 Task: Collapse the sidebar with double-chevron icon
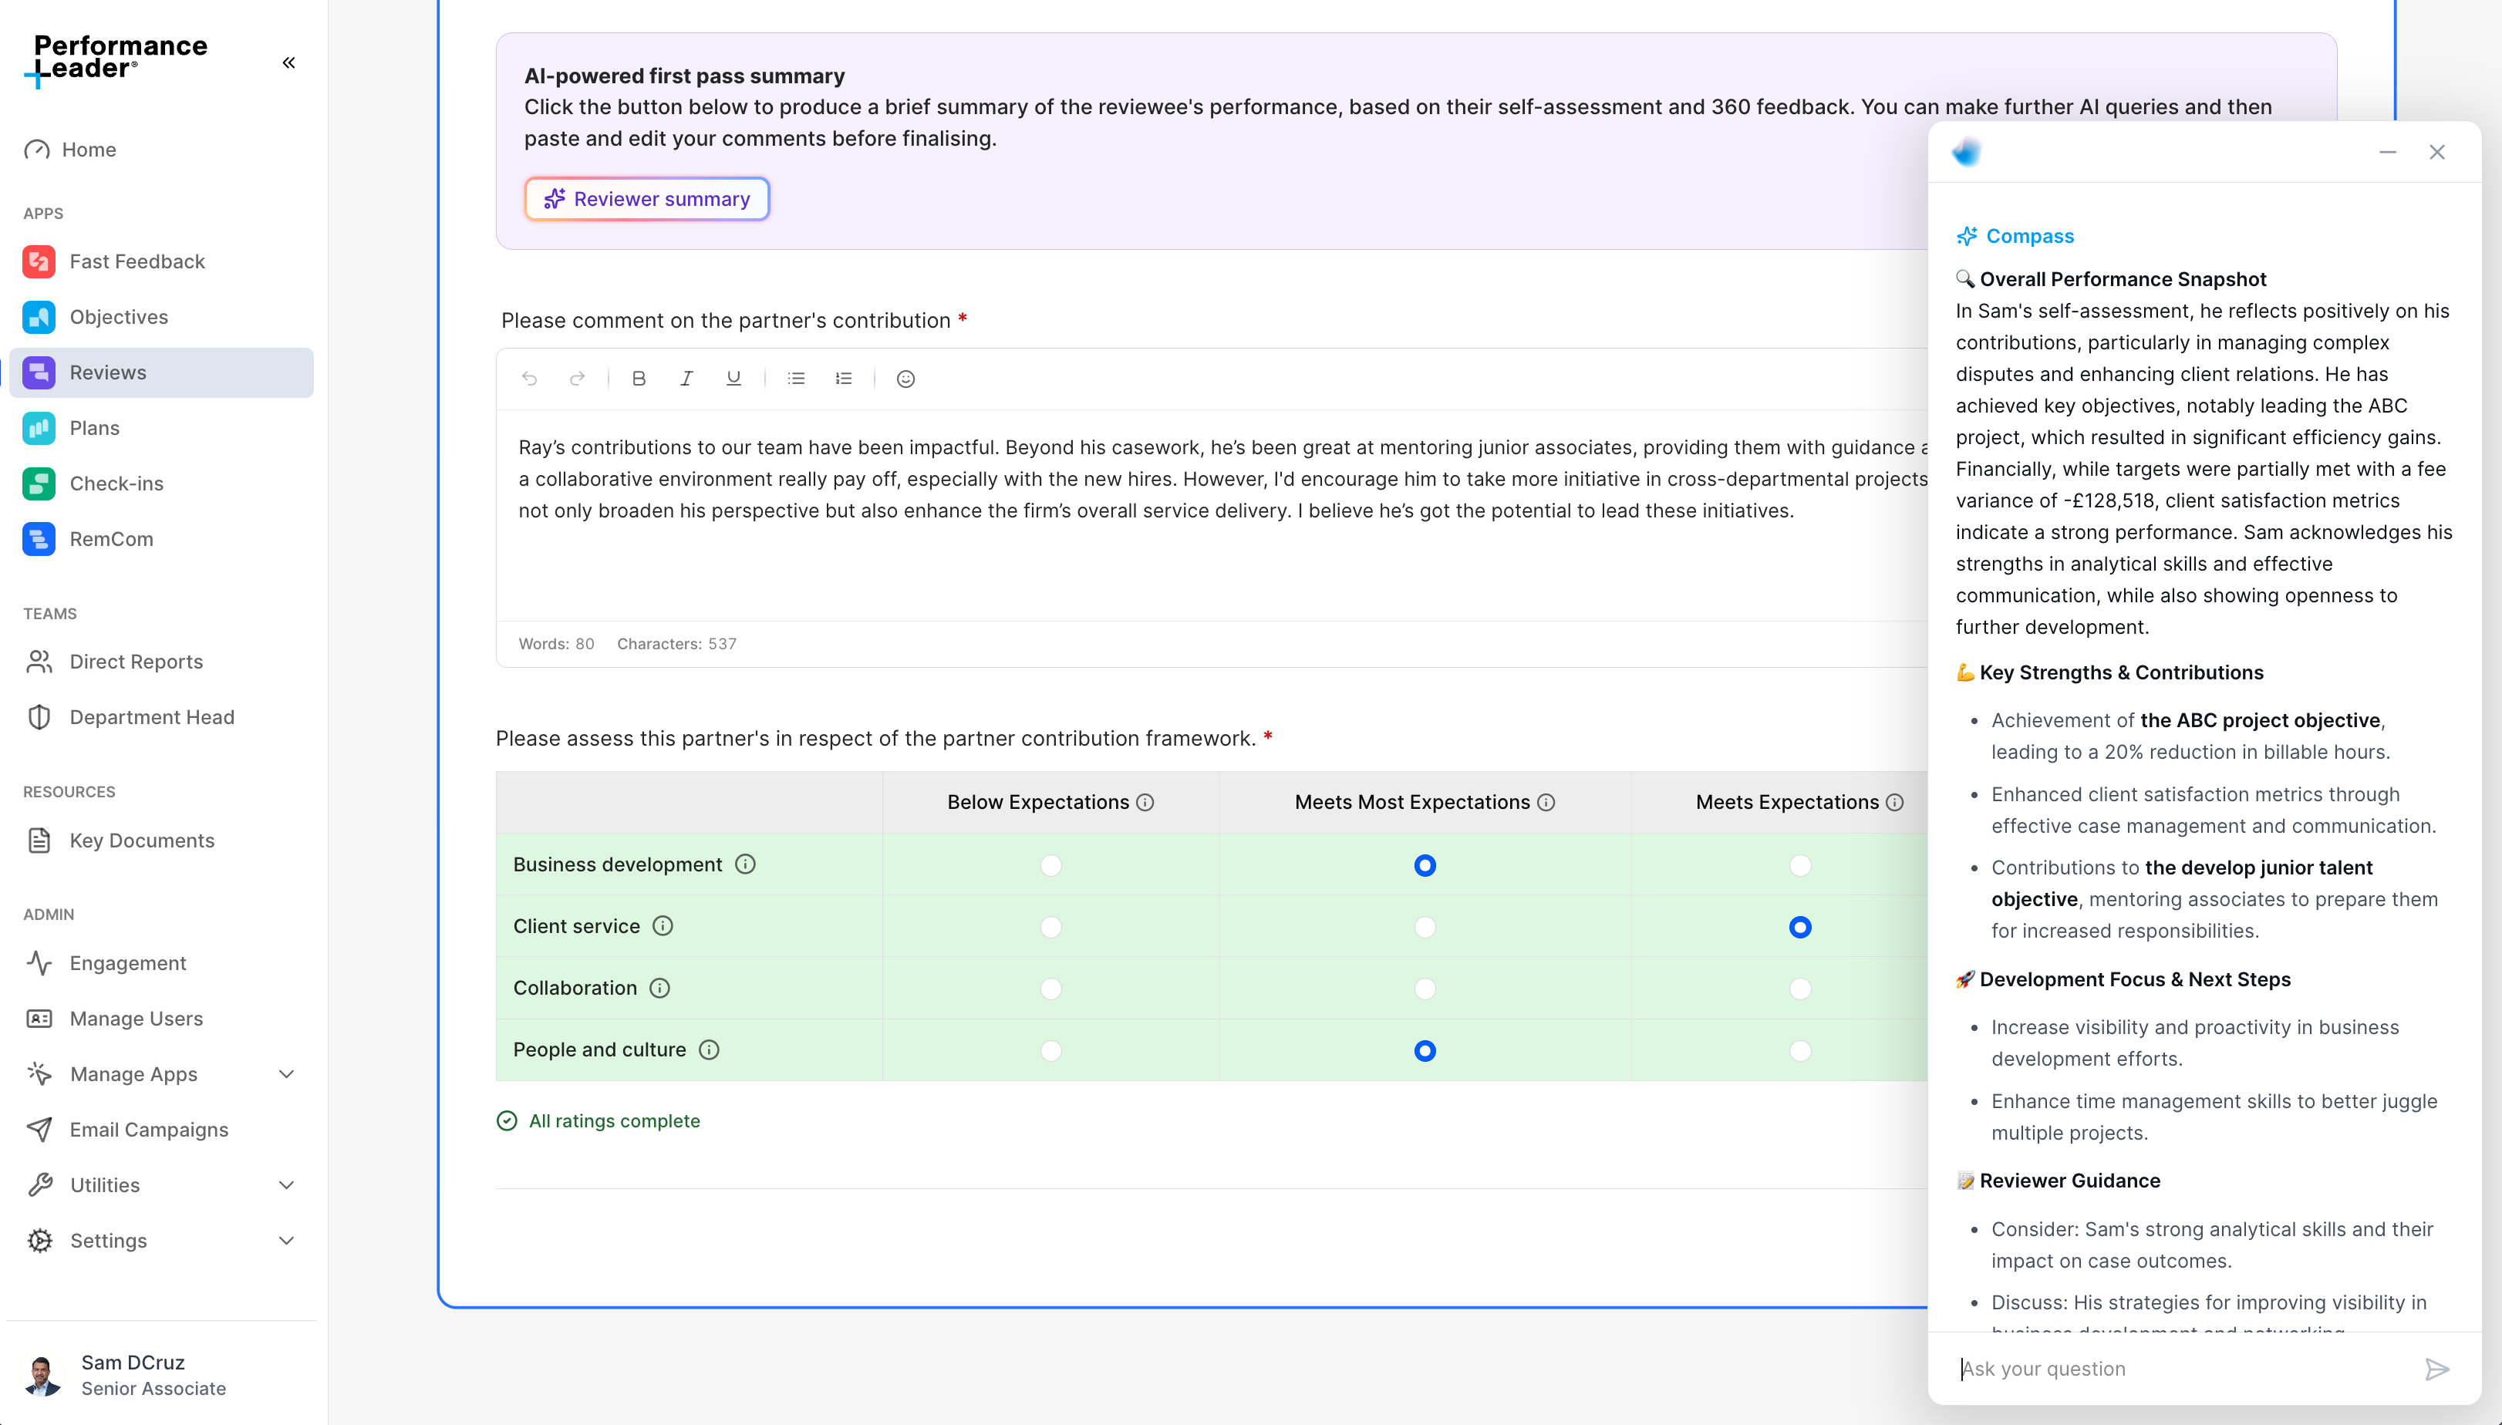click(288, 62)
